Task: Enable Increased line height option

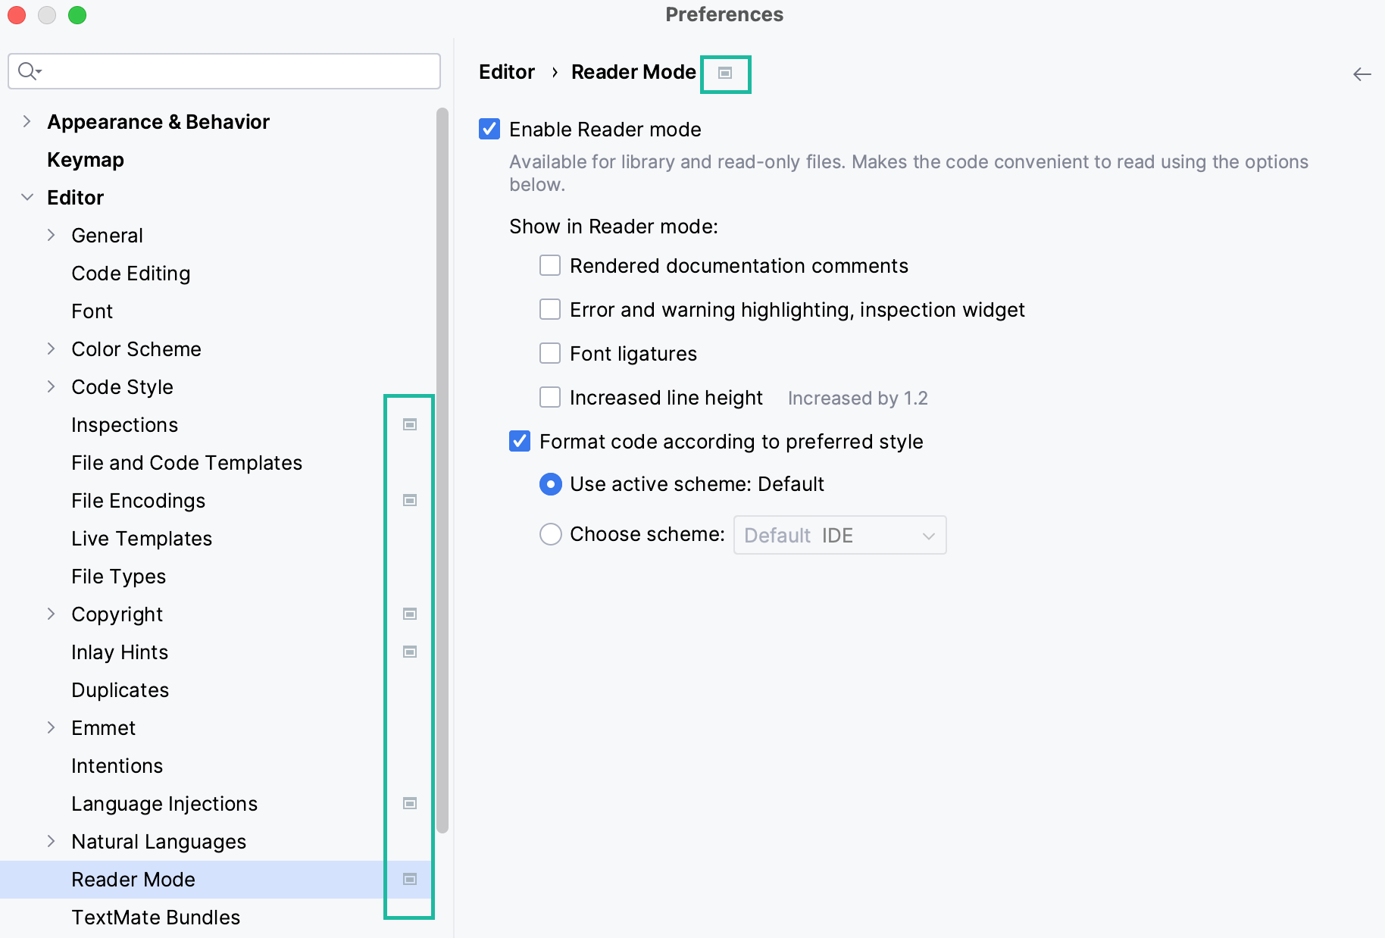Action: point(550,396)
